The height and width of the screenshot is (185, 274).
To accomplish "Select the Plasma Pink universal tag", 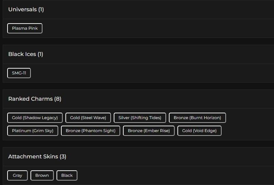I will (x=25, y=28).
